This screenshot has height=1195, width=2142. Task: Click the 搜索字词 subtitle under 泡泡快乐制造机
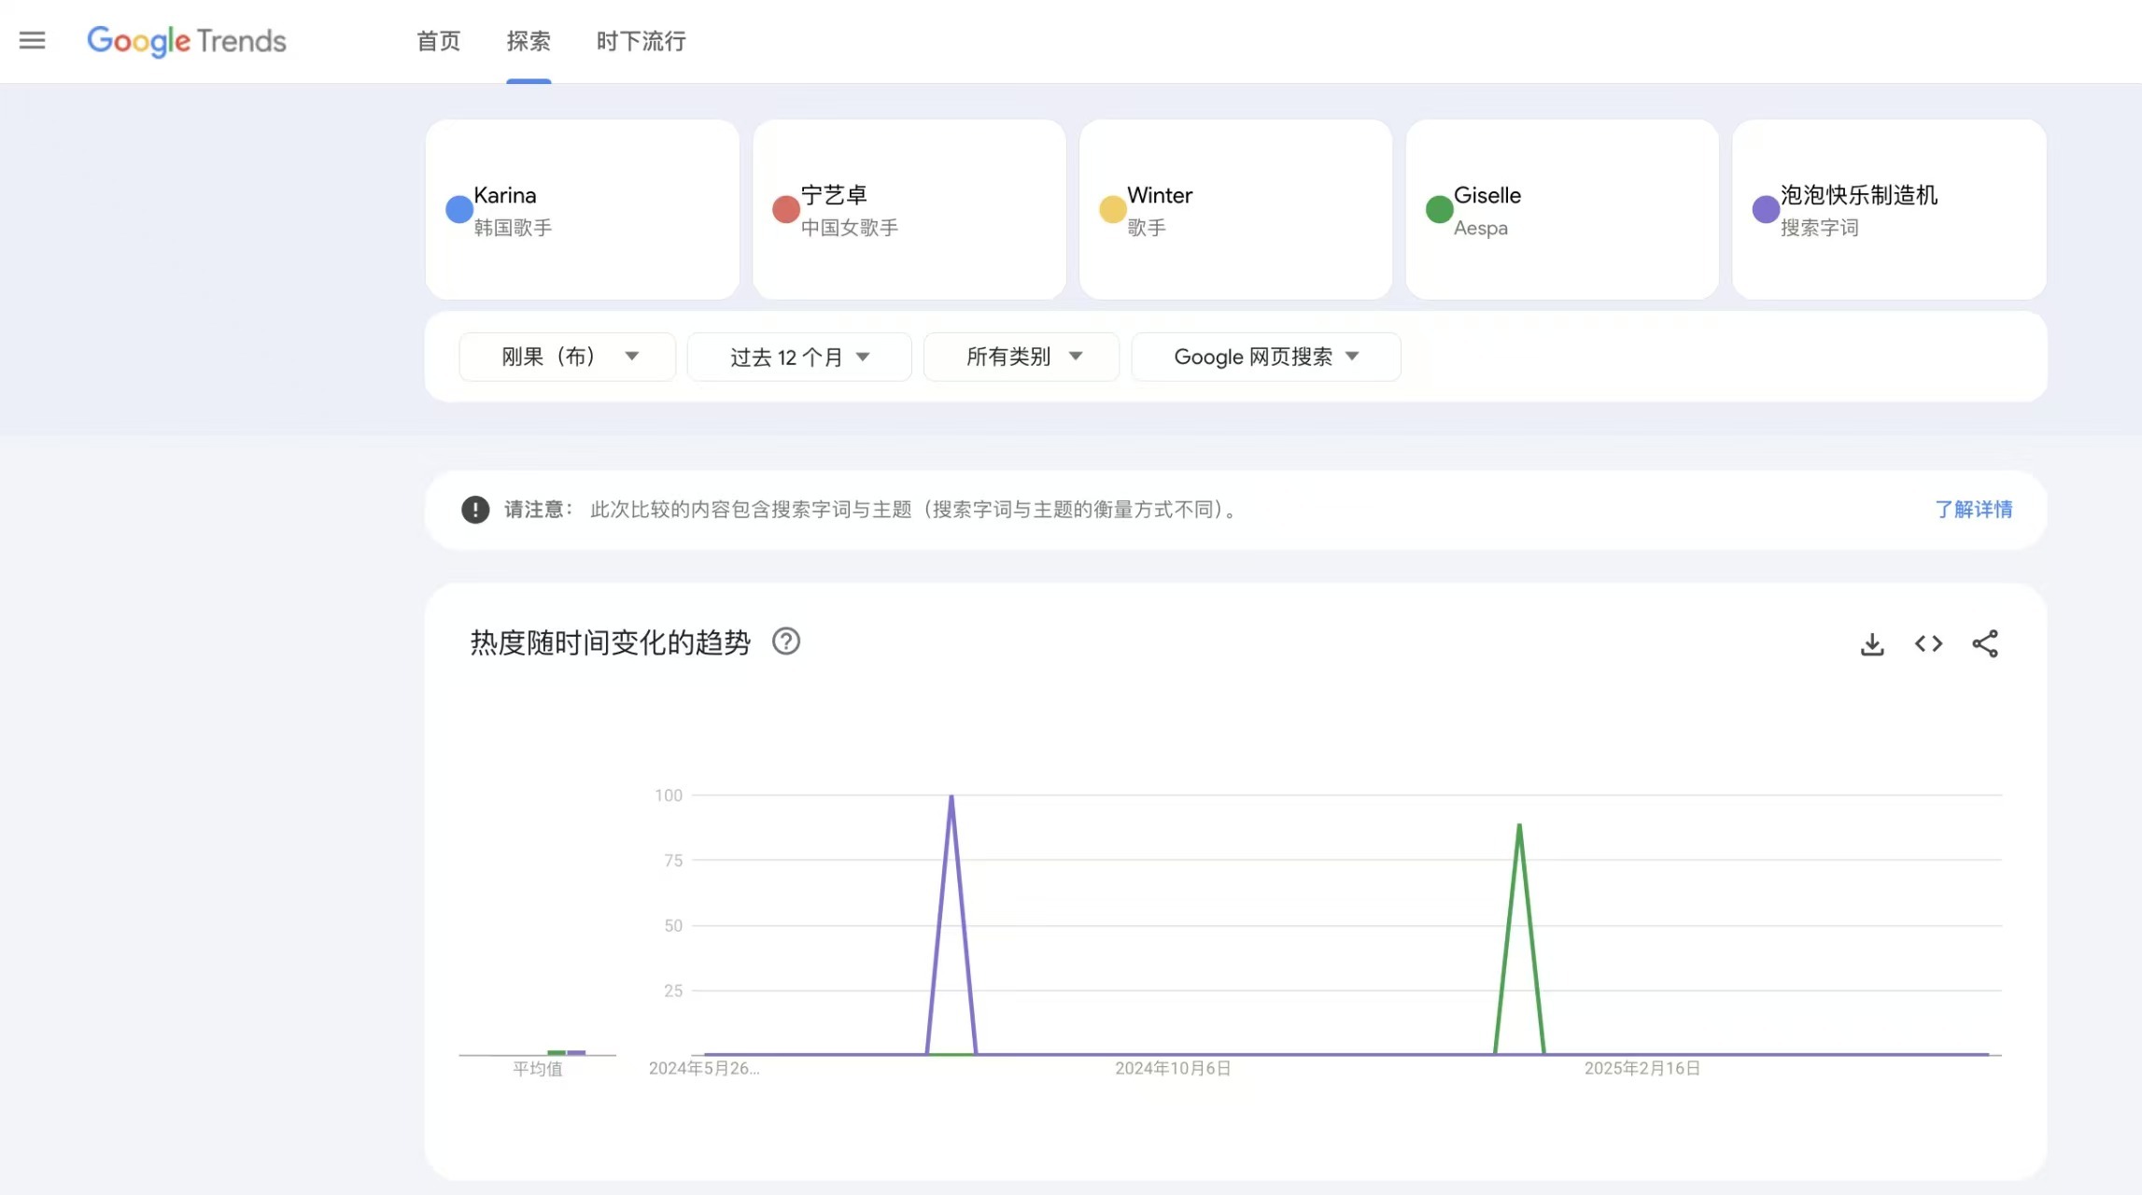tap(1819, 228)
